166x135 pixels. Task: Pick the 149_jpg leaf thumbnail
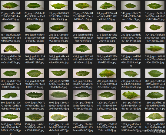(131, 5)
